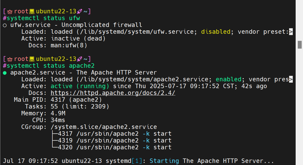The image size is (303, 165).
Task: Click the process line starting with 4320
Action: 115,147
